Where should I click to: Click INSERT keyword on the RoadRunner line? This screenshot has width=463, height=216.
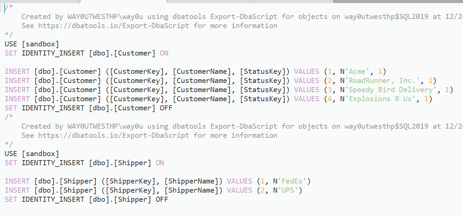pyautogui.click(x=17, y=81)
